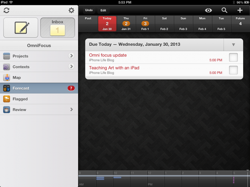The height and width of the screenshot is (187, 250).
Task: Open the Flagged list item
Action: [39, 99]
